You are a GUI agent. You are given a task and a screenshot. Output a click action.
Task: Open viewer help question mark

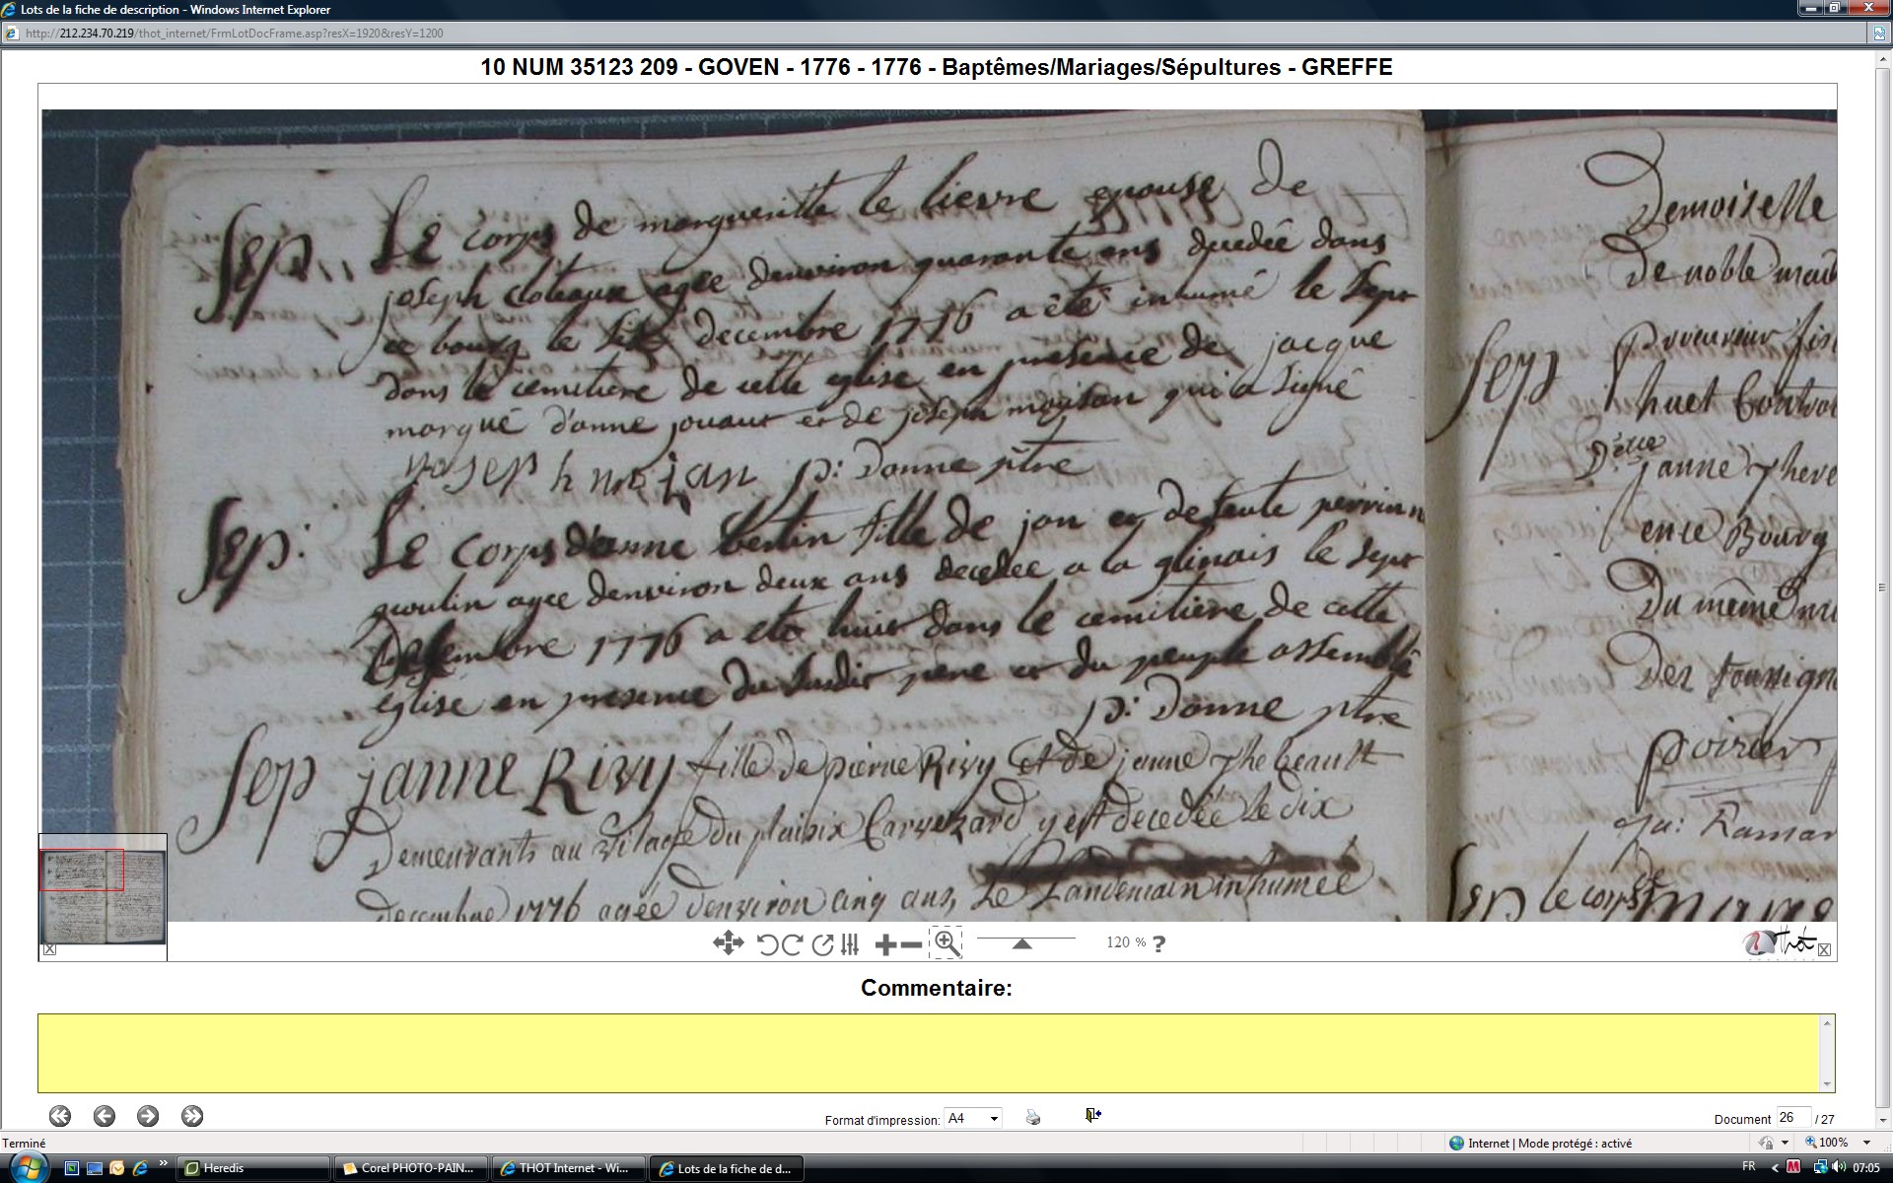click(x=1159, y=943)
